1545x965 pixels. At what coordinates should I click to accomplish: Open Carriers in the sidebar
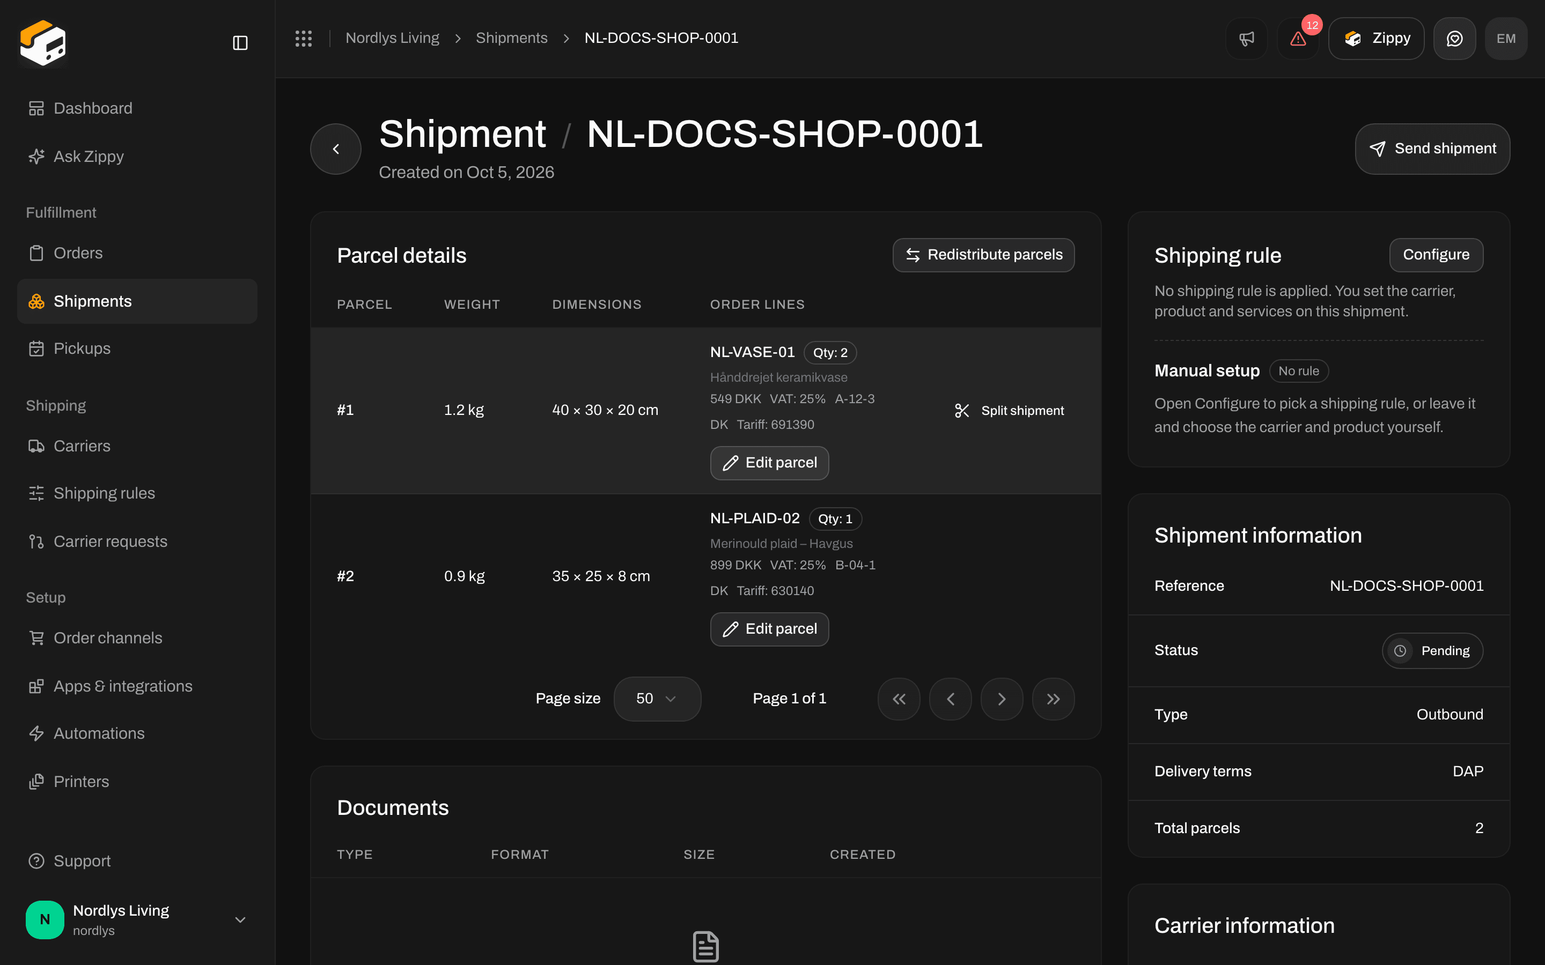137,446
